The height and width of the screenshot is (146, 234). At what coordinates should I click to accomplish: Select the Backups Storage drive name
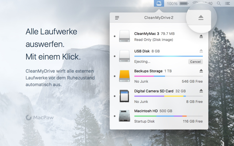(148, 71)
